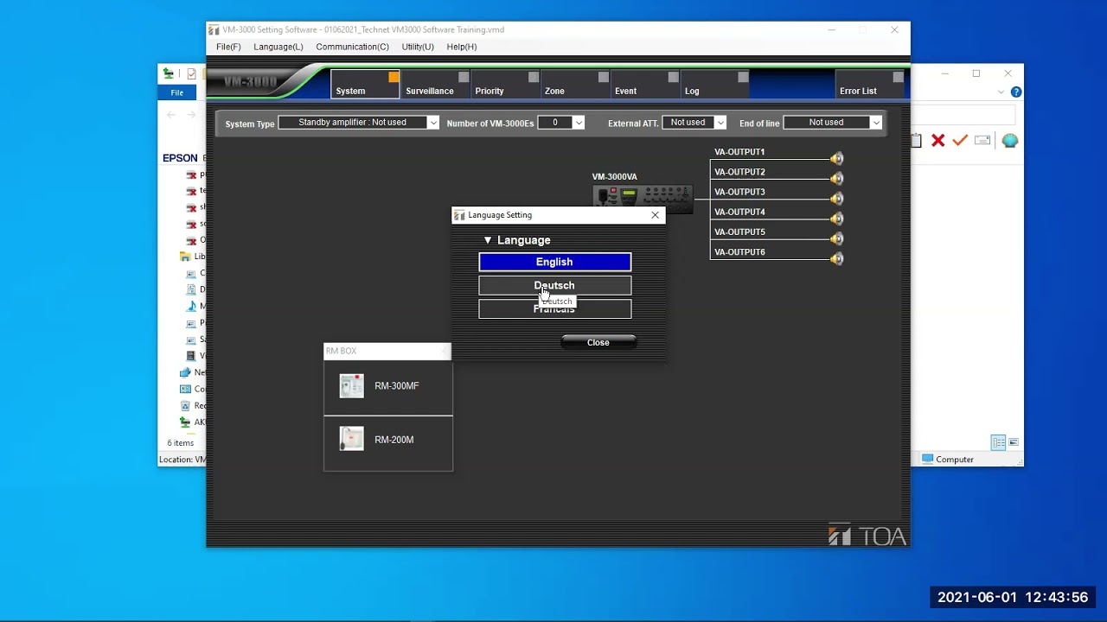Collapse the Language section triangle
The width and height of the screenshot is (1107, 622).
488,240
